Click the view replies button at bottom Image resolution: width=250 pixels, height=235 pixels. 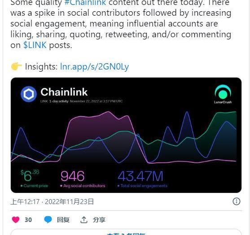click(x=126, y=232)
